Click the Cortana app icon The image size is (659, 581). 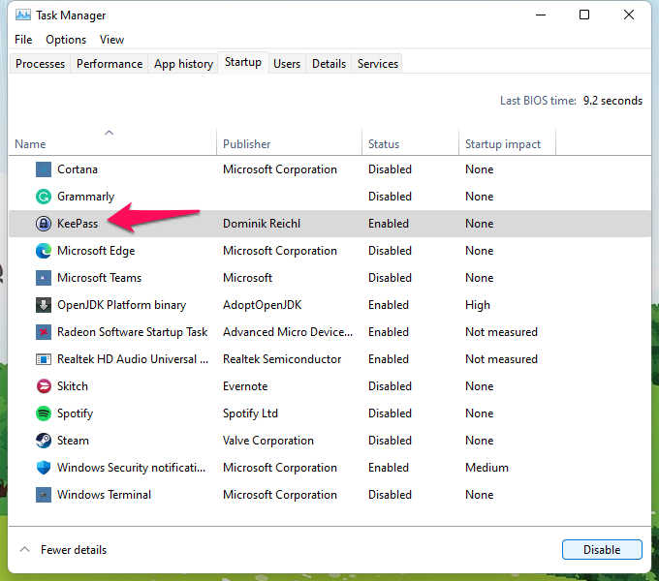click(x=44, y=169)
